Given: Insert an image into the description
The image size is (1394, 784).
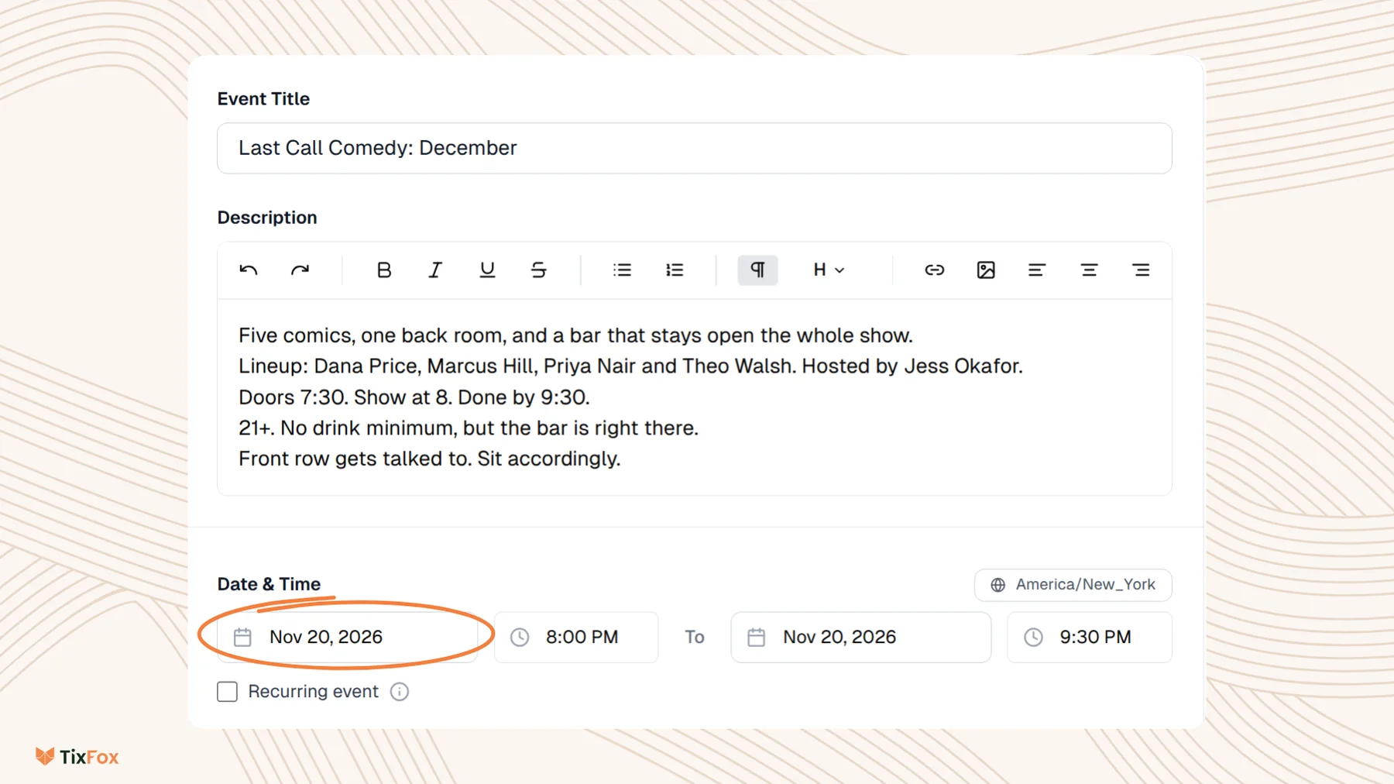Looking at the screenshot, I should [986, 270].
